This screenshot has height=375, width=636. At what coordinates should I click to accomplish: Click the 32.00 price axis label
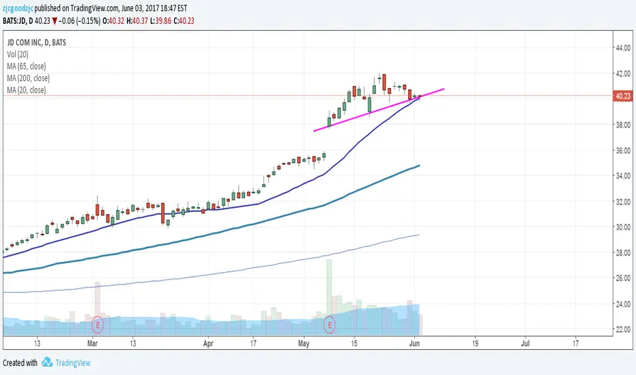click(623, 202)
